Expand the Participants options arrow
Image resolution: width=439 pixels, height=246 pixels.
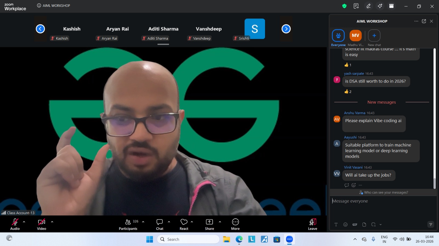click(143, 222)
